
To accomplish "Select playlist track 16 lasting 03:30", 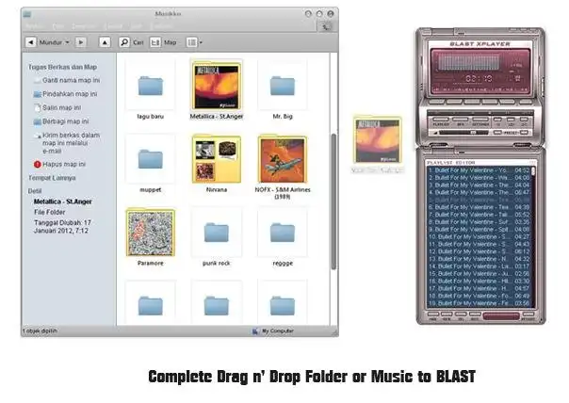I will click(479, 282).
